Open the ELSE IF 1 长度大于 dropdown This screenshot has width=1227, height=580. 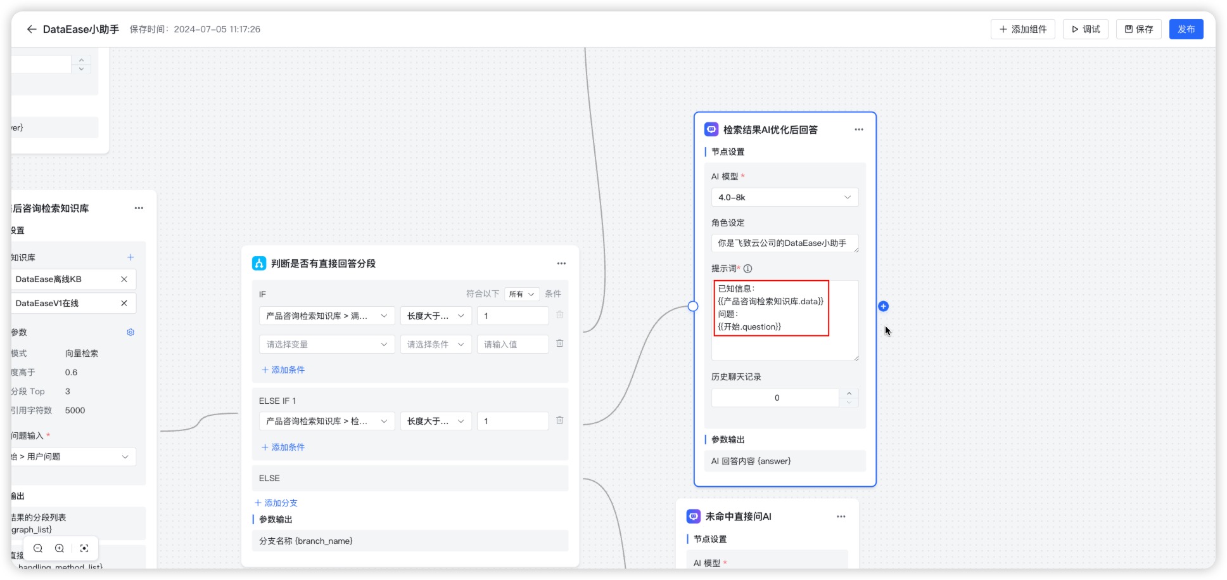tap(436, 421)
